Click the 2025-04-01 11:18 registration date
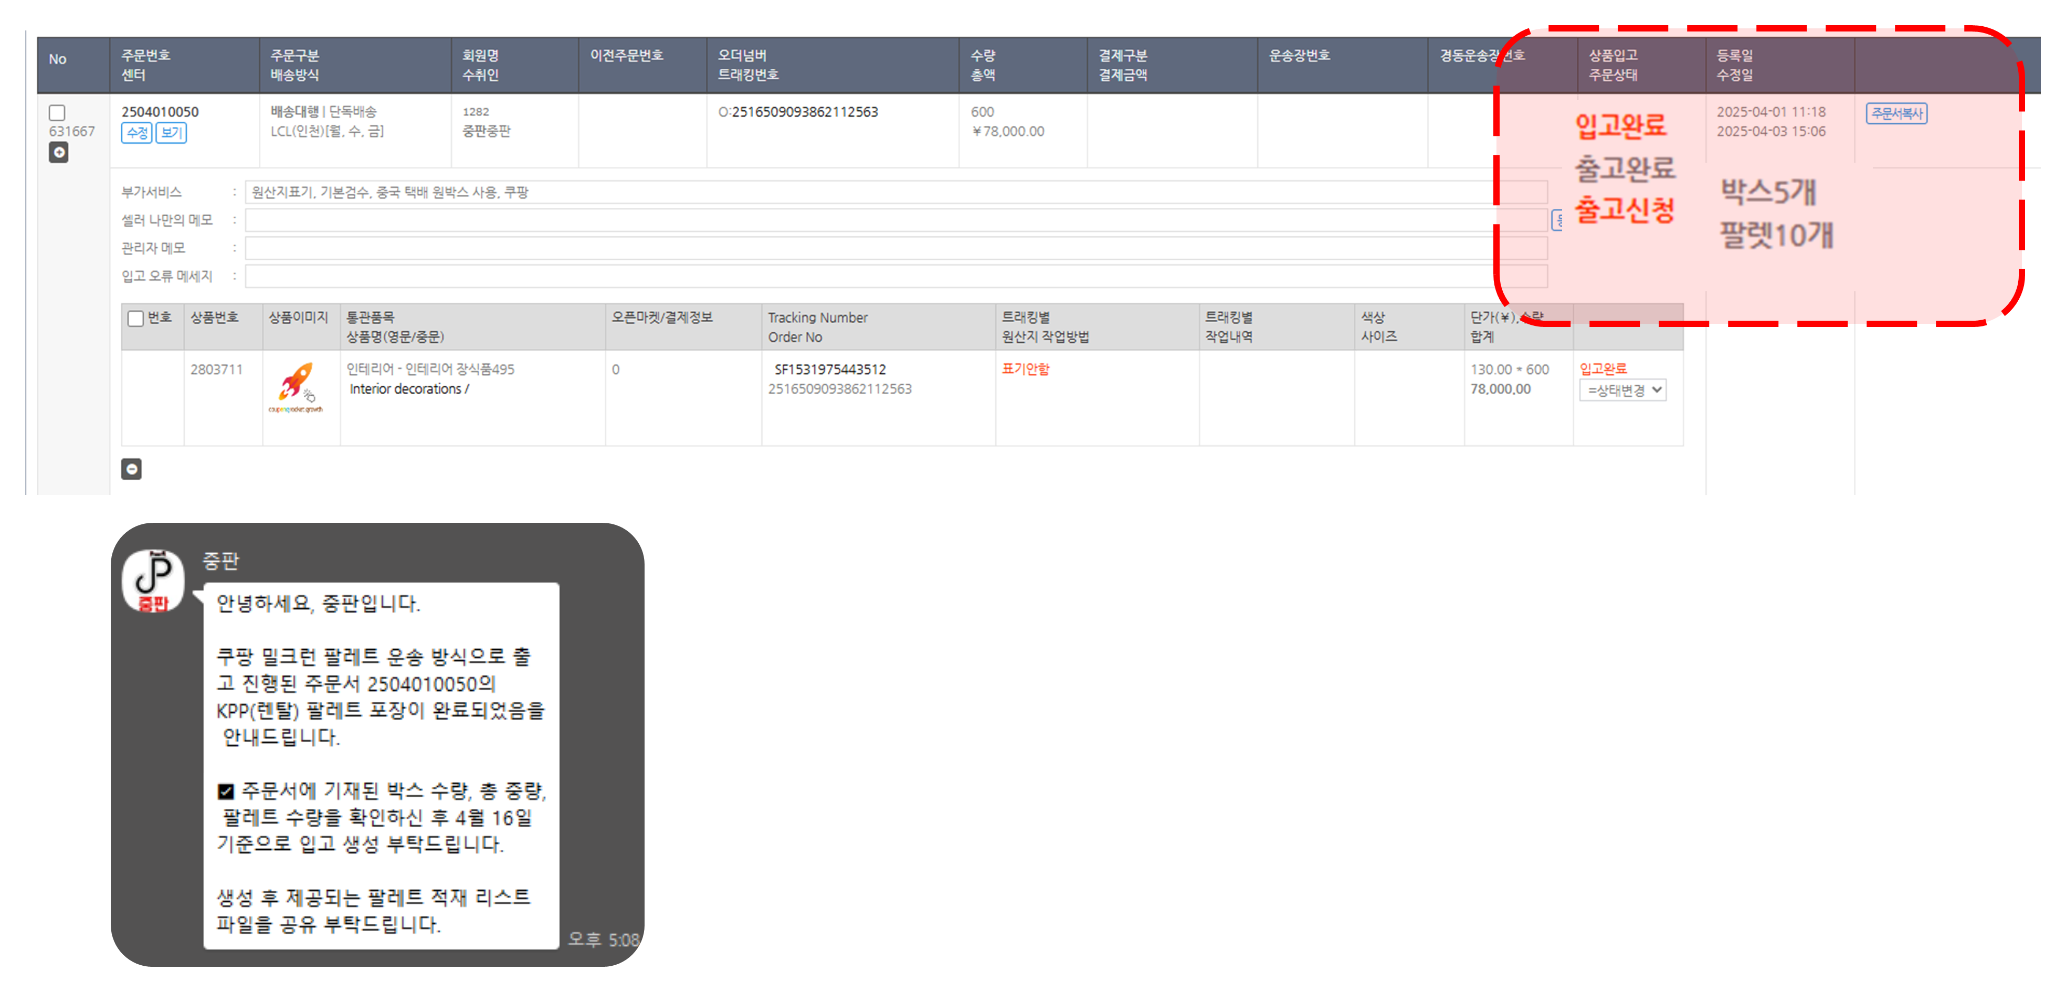The height and width of the screenshot is (992, 2066). [x=1771, y=111]
